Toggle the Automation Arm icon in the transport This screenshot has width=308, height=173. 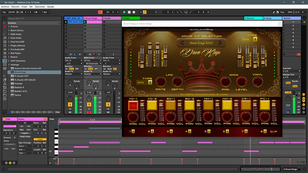click(x=145, y=12)
